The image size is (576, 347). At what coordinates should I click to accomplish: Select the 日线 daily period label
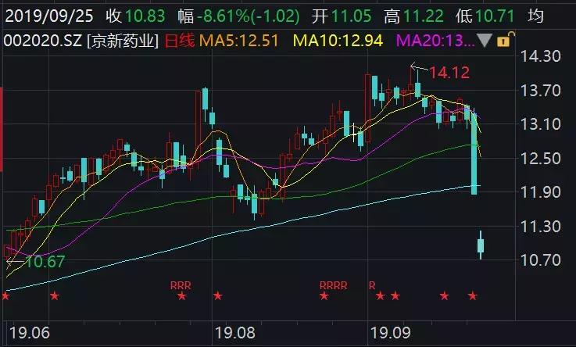[179, 41]
